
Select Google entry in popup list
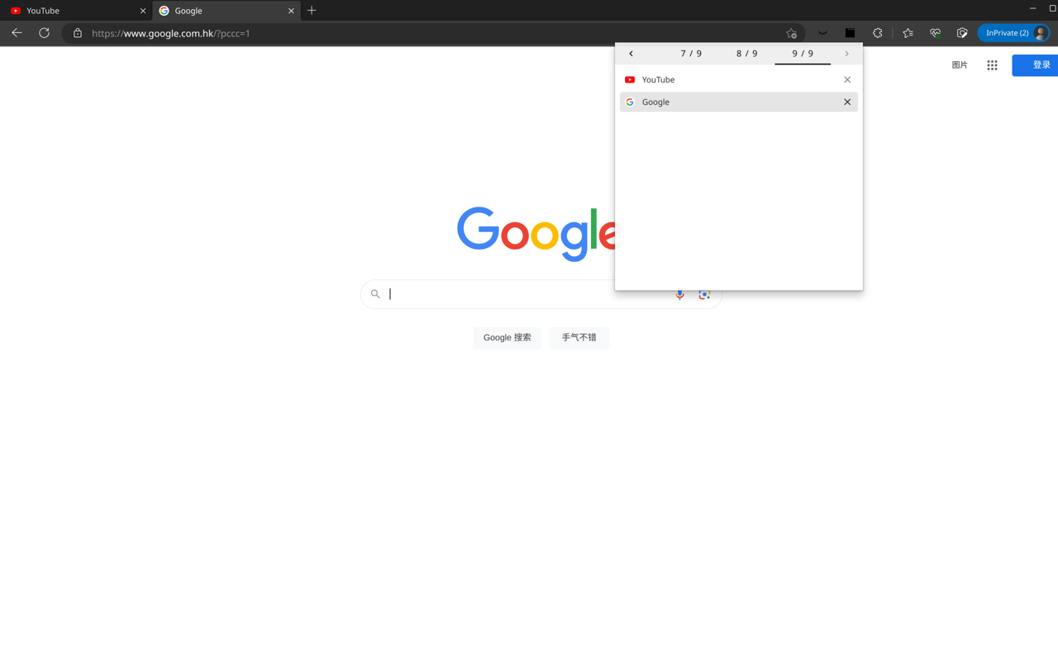point(739,102)
